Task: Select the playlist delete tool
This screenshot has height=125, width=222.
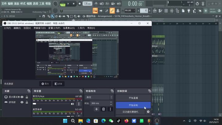Action: pos(56,16)
